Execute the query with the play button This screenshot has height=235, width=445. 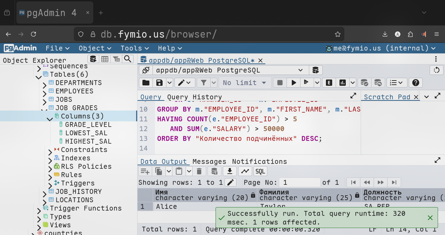click(x=294, y=83)
